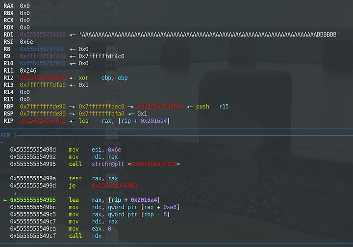Select disassembly address 0x55555555499d
The width and height of the screenshot is (353, 247).
coord(33,186)
